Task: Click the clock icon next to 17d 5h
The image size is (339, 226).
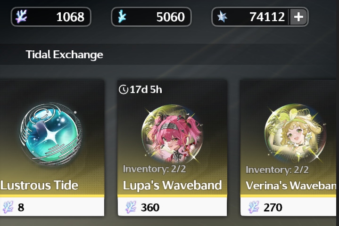Action: (x=124, y=89)
